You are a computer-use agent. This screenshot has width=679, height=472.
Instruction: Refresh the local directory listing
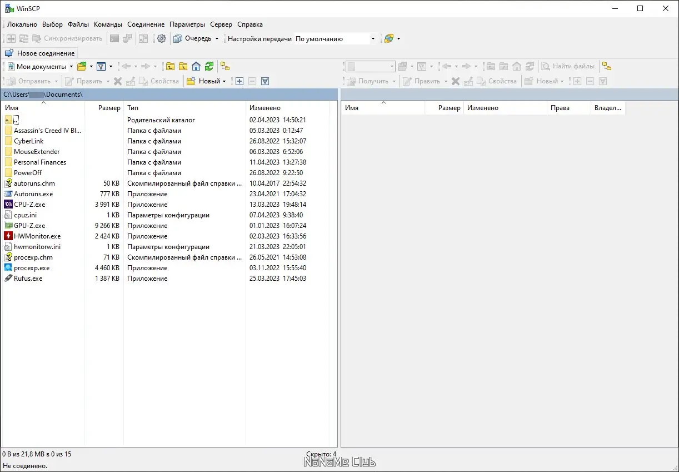[x=209, y=66]
